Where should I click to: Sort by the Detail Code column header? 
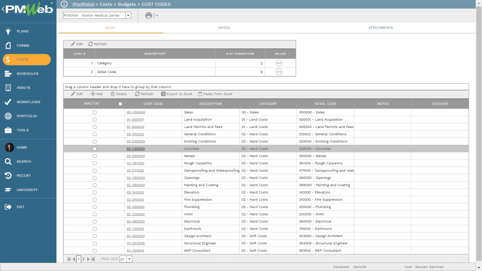(x=326, y=104)
